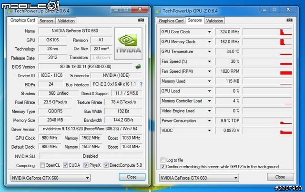Viewport: 305px width, 192px height.
Task: Select Graphics Card tab in left window
Action: [23, 20]
